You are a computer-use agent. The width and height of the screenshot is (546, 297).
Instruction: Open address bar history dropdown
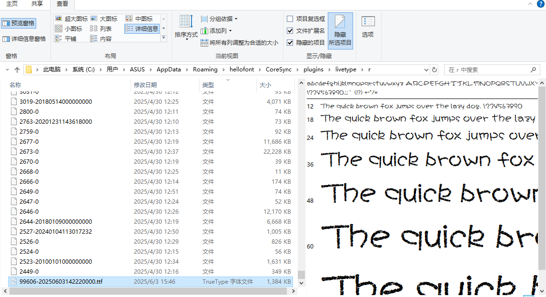pyautogui.click(x=426, y=70)
